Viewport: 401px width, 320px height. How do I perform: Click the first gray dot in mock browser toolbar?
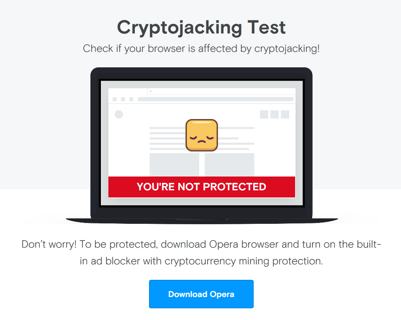click(115, 99)
